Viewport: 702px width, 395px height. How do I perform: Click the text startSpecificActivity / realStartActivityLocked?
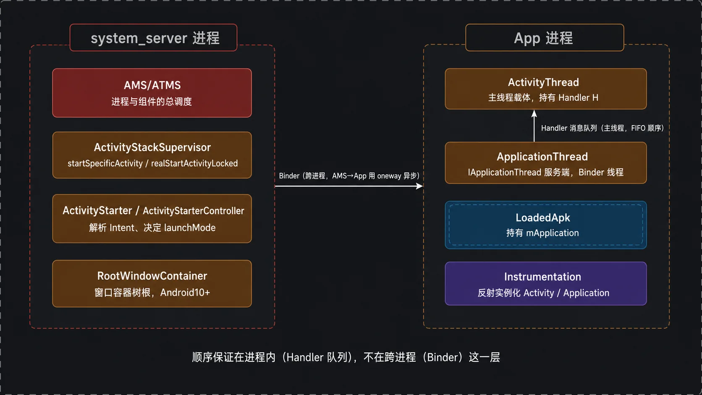(x=153, y=163)
